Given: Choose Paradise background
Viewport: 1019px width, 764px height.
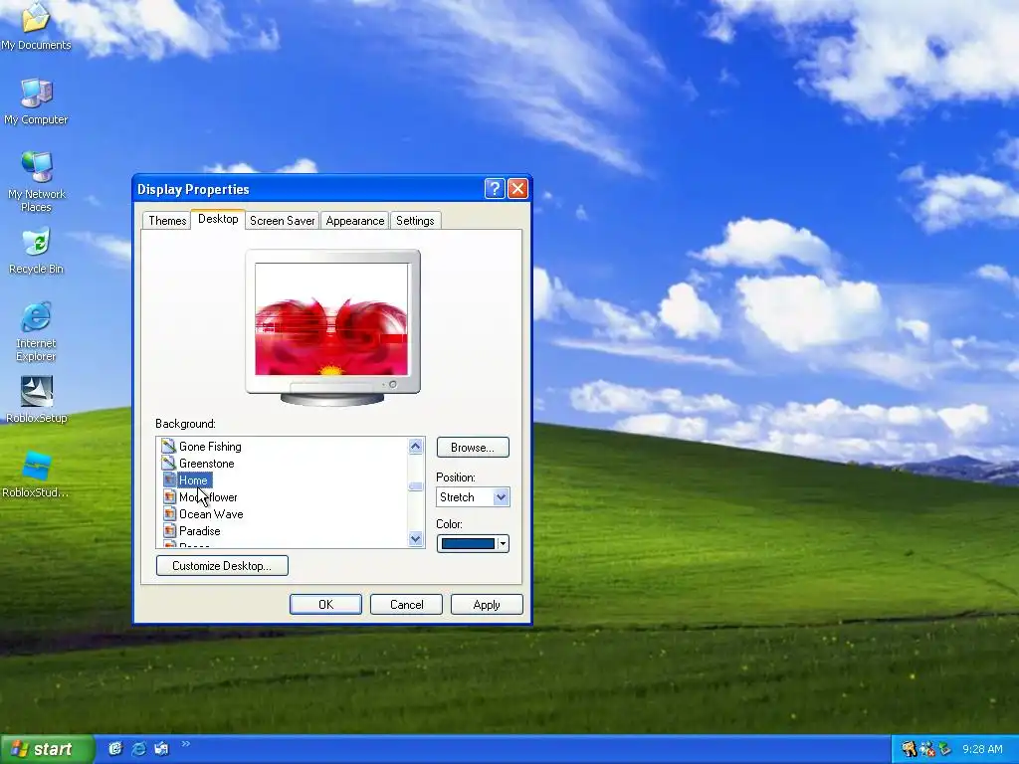Looking at the screenshot, I should pyautogui.click(x=199, y=531).
